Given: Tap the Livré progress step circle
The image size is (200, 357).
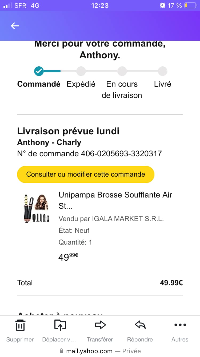Looking at the screenshot, I should (163, 71).
